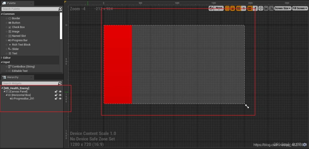Select ProgressBar_291 in Hierarchy
Image resolution: width=309 pixels, height=149 pixels.
24,99
